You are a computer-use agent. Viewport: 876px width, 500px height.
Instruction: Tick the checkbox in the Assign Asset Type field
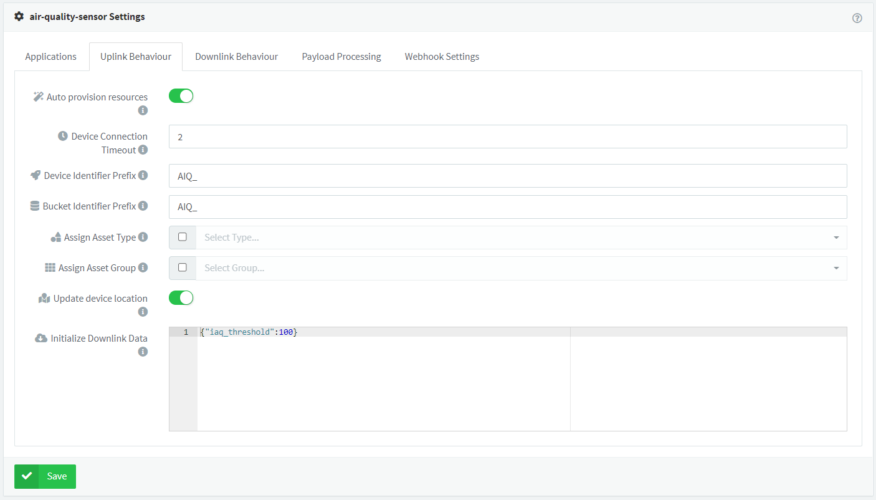[x=183, y=238]
